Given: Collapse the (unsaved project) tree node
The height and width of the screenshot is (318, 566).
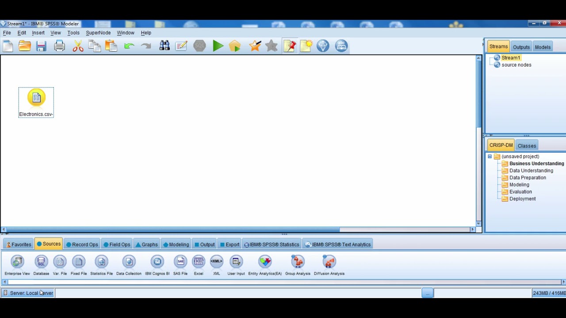Looking at the screenshot, I should pyautogui.click(x=490, y=156).
